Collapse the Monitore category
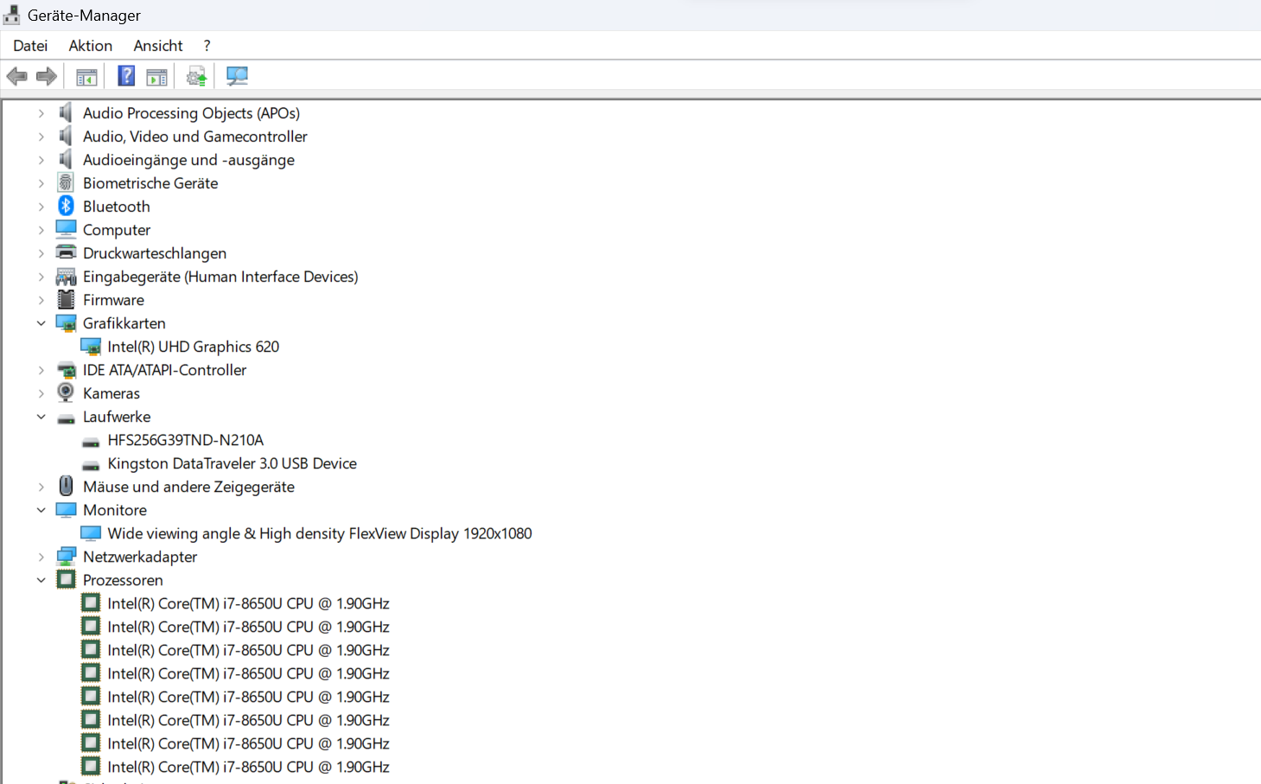Viewport: 1261px width, 784px height. [x=41, y=510]
